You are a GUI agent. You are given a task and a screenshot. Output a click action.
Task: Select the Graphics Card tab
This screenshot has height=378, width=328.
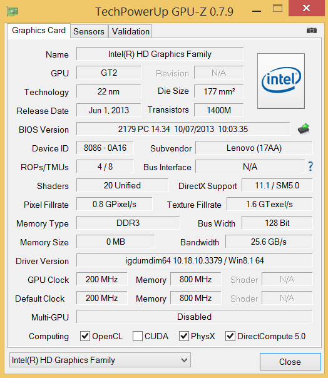click(39, 31)
